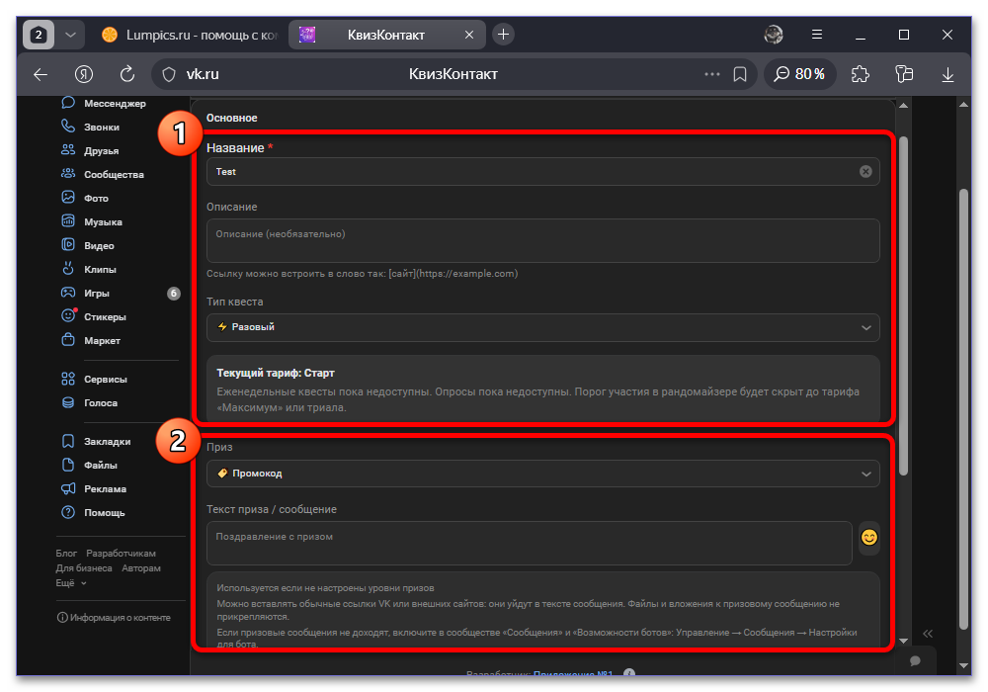This screenshot has width=988, height=692.
Task: Open the Для бизнеса footer link
Action: 84,568
